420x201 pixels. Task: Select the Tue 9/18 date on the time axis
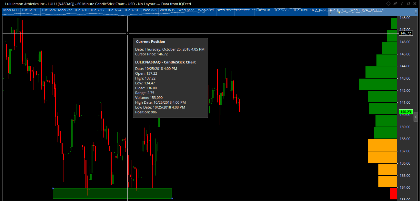point(263,10)
